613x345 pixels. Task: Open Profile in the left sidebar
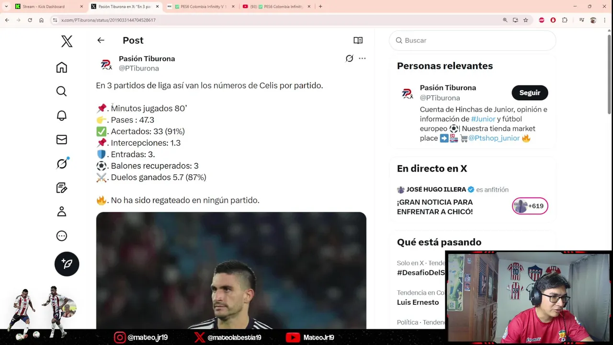tap(61, 212)
